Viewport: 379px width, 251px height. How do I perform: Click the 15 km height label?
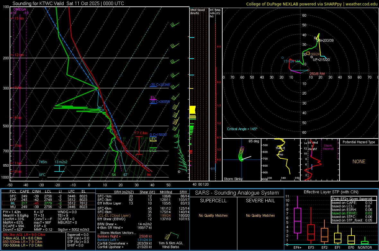click(x=19, y=18)
